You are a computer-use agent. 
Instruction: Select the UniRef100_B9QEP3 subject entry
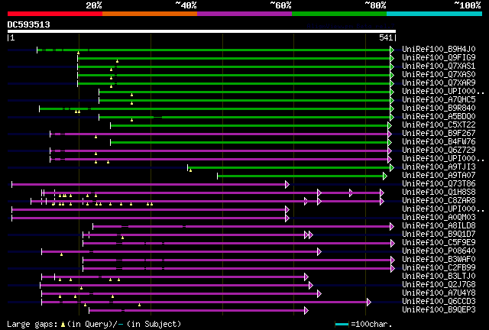click(439, 309)
